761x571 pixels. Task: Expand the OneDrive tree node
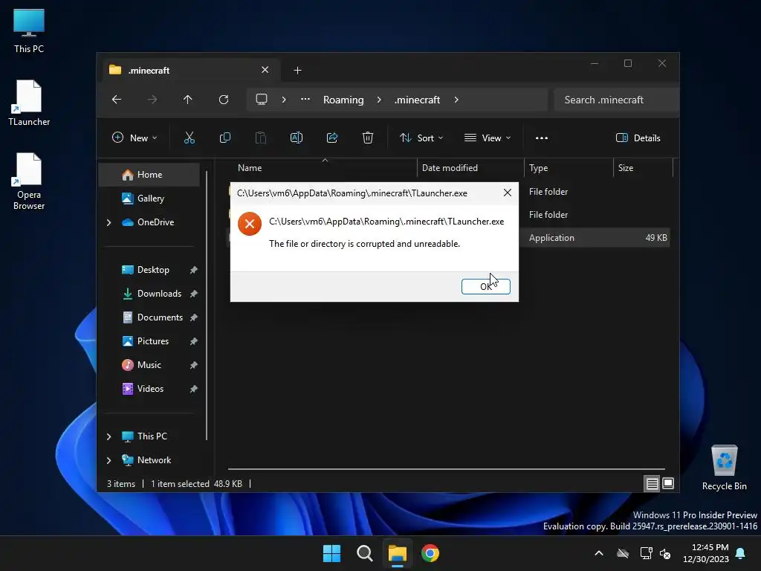point(109,222)
